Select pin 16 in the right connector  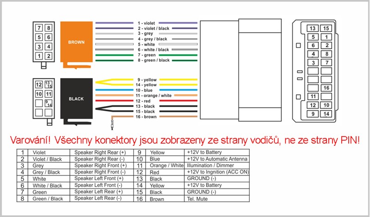point(327,88)
